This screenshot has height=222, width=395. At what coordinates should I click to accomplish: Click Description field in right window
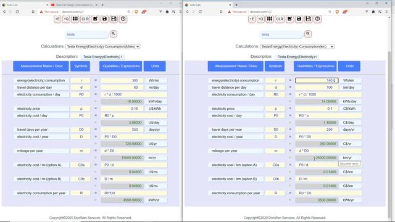pyautogui.click(x=297, y=57)
